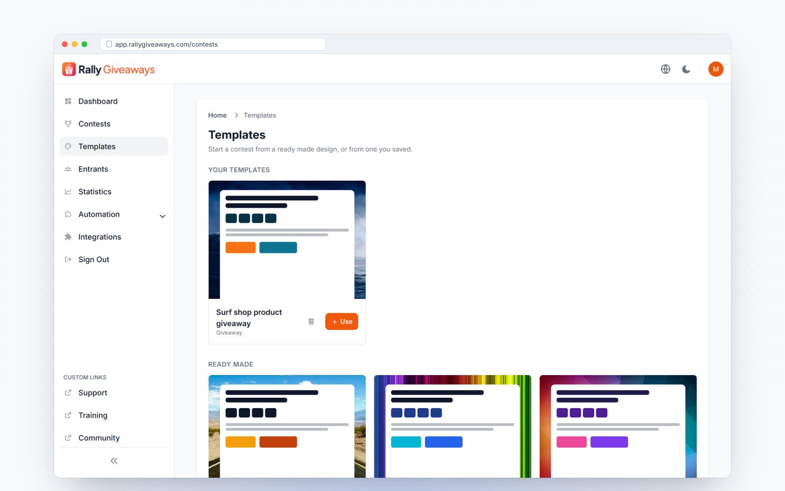Collapse the sidebar with double chevron
Image resolution: width=785 pixels, height=491 pixels.
(114, 461)
